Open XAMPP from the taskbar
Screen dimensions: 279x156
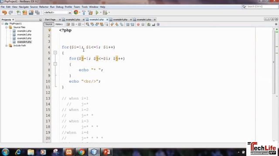click(69, 152)
